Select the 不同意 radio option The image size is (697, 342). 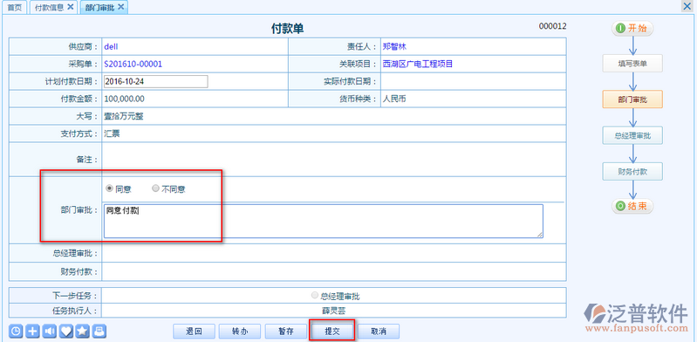click(x=155, y=188)
